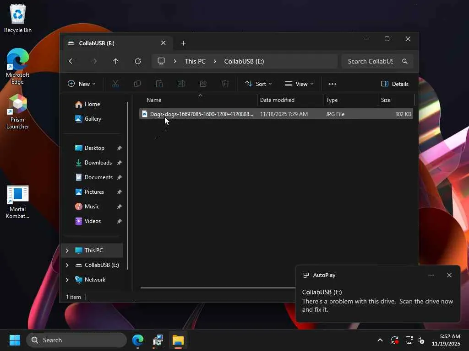The image size is (469, 351).
Task: Open Videos quick access folder
Action: [x=93, y=221]
